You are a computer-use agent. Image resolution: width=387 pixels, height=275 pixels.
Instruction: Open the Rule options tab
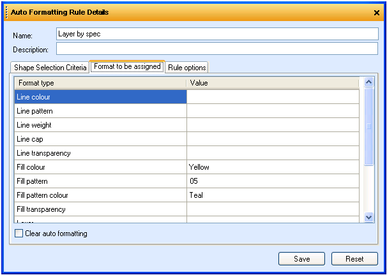187,68
